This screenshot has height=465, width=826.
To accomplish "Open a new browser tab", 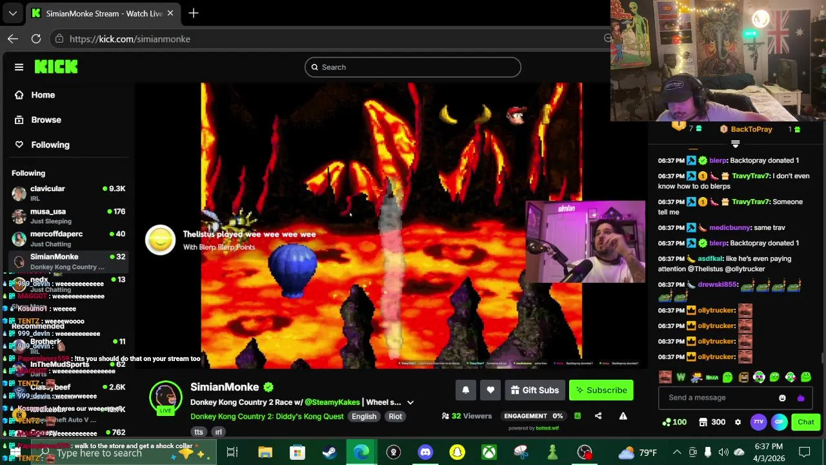I will (x=194, y=13).
